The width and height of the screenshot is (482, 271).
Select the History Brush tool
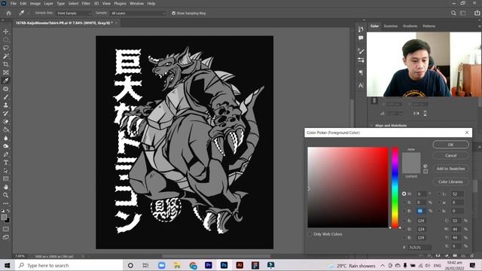[x=6, y=114]
